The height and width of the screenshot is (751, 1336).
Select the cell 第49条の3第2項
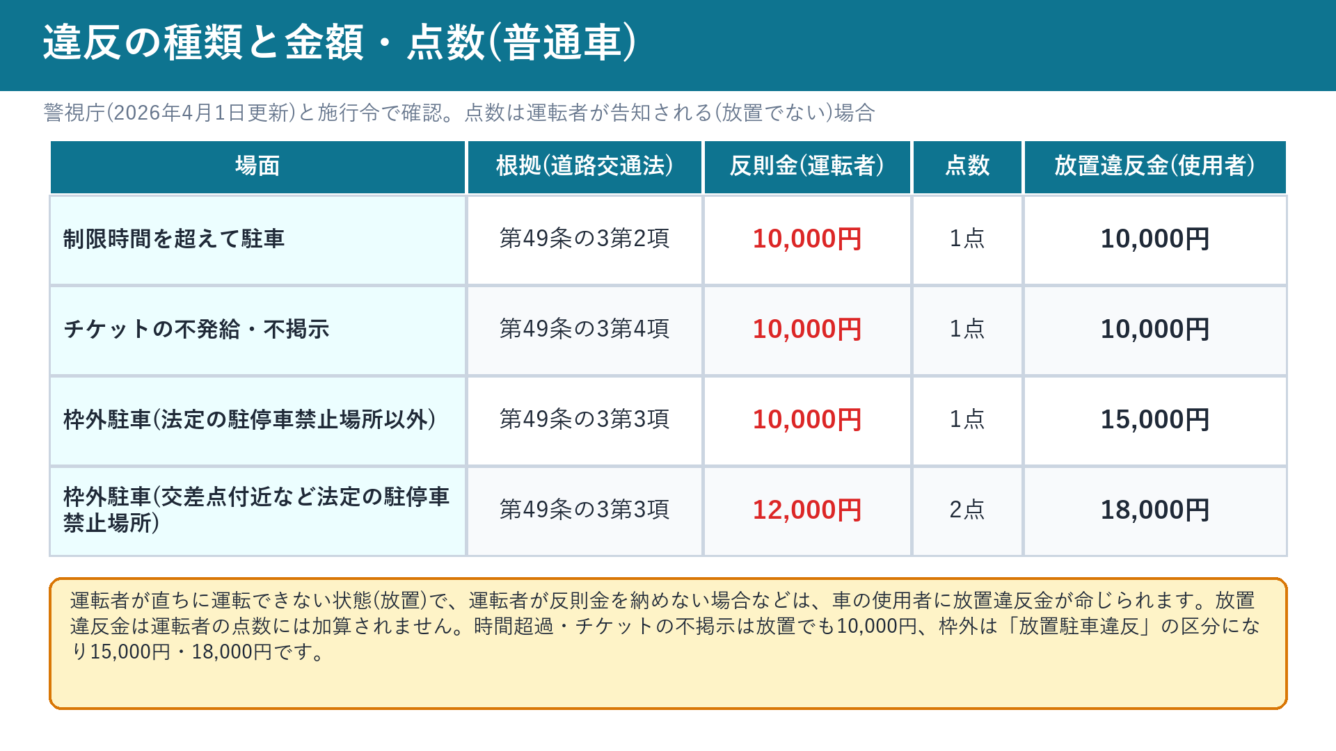point(584,239)
